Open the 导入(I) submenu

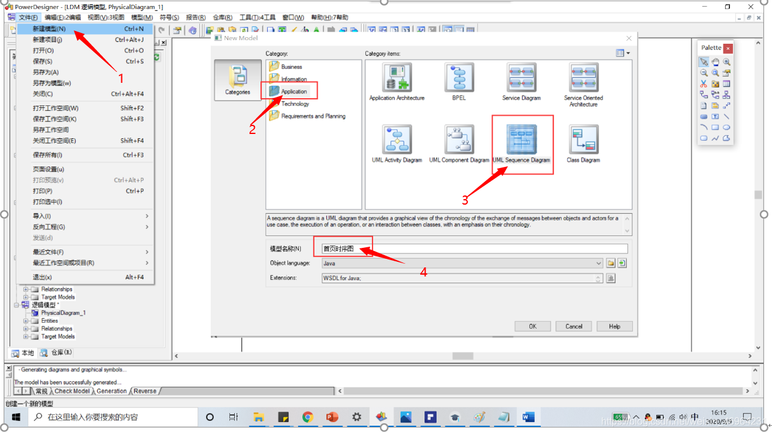tap(85, 216)
